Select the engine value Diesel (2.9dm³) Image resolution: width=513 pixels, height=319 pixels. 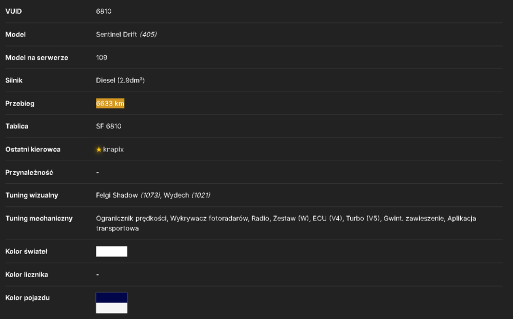point(121,80)
